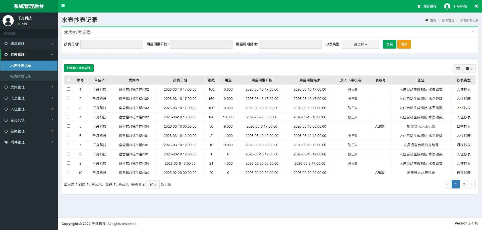
Task: Open 电表抄表记录 in the sidebar
Action: click(x=21, y=76)
